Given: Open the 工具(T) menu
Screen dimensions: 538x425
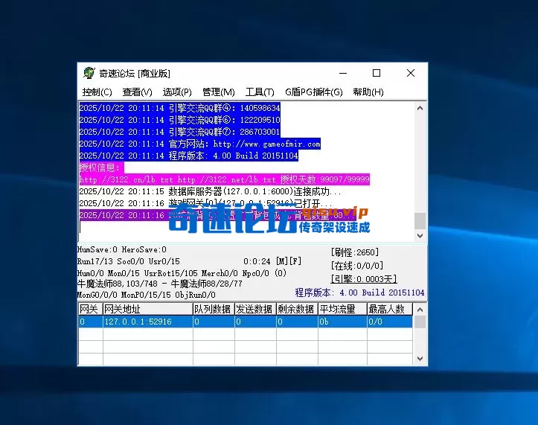Looking at the screenshot, I should 260,92.
